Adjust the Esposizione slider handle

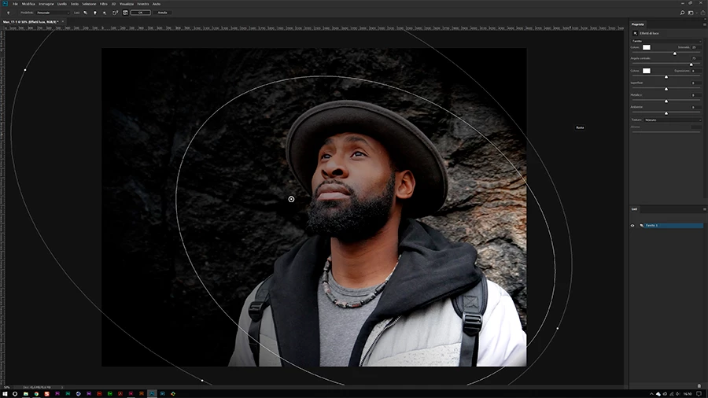[666, 77]
